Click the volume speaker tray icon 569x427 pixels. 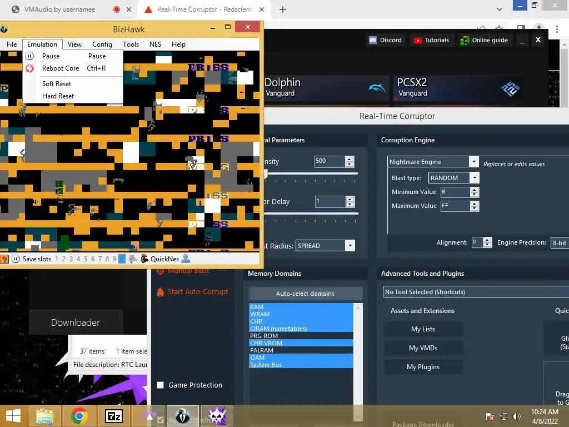click(x=517, y=416)
